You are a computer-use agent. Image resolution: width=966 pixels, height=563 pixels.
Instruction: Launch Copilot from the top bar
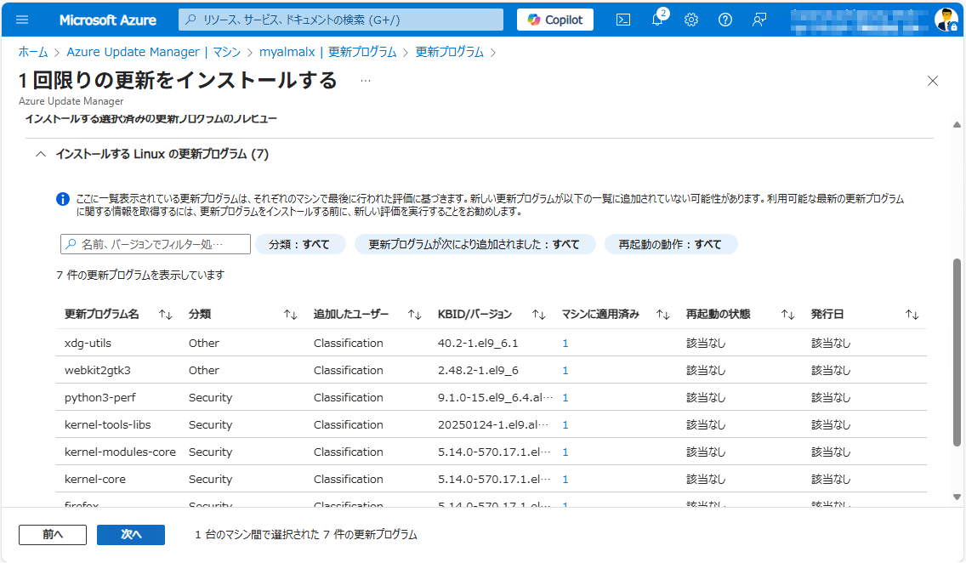tap(554, 19)
